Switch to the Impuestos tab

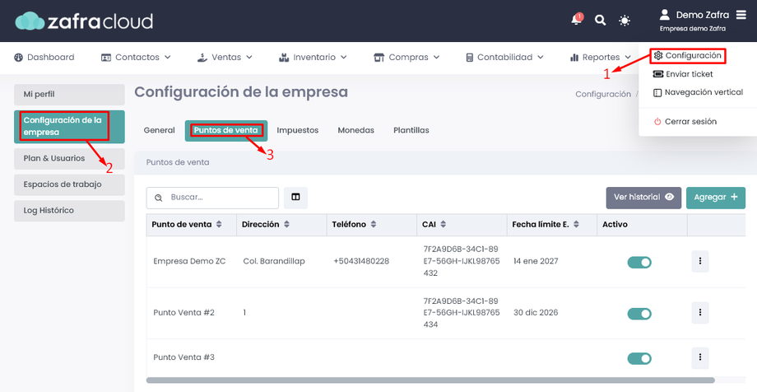(297, 130)
